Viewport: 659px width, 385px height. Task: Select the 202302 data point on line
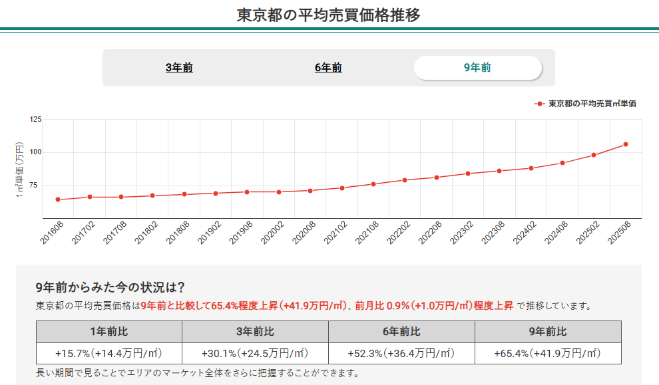468,174
